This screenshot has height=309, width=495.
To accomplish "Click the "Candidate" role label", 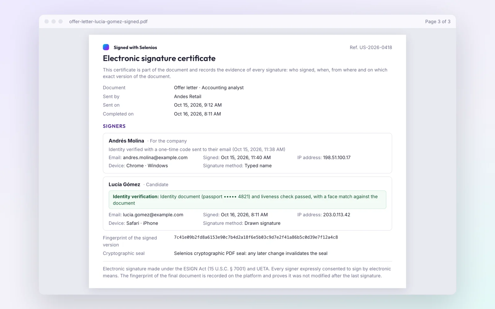I will click(157, 184).
